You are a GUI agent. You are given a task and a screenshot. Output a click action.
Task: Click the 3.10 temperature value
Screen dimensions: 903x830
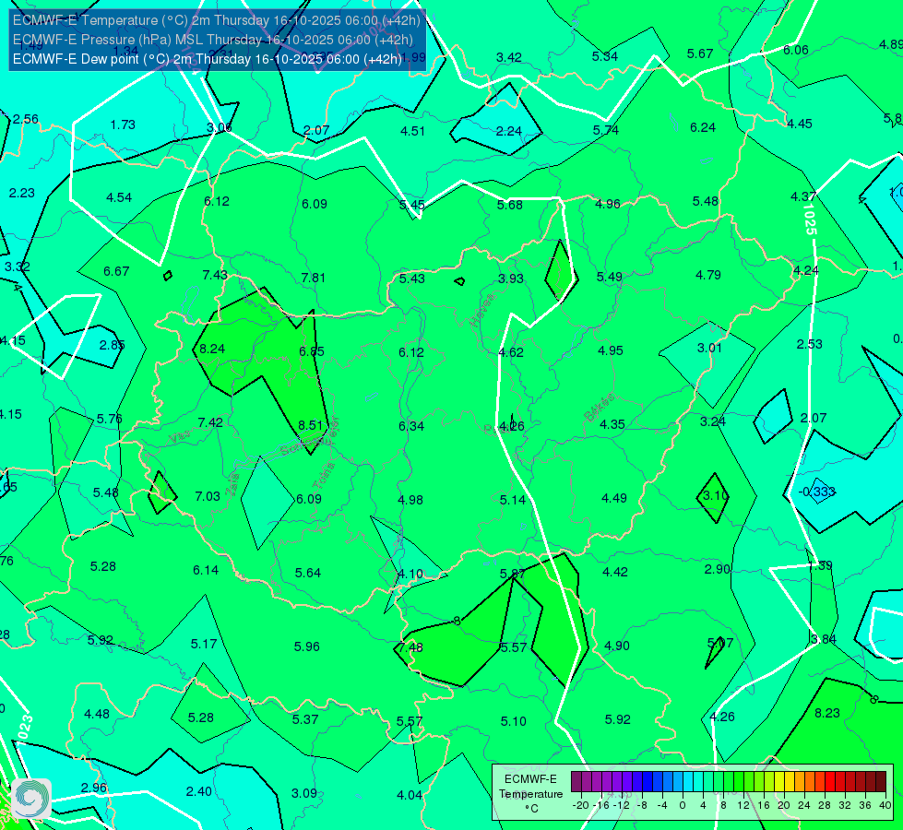coord(715,495)
